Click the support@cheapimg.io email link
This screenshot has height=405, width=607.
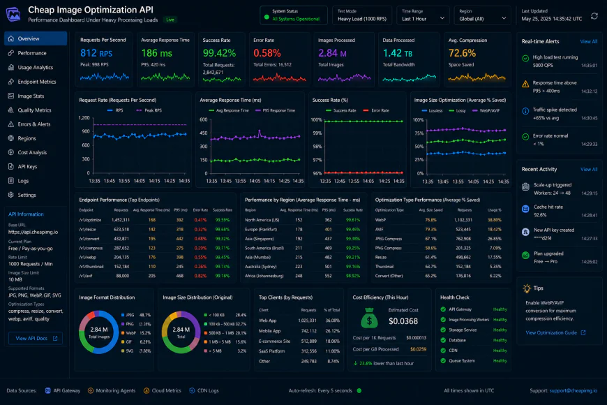tap(573, 390)
